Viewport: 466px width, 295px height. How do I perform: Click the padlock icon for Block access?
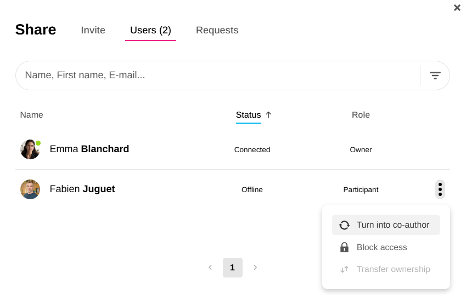click(344, 247)
